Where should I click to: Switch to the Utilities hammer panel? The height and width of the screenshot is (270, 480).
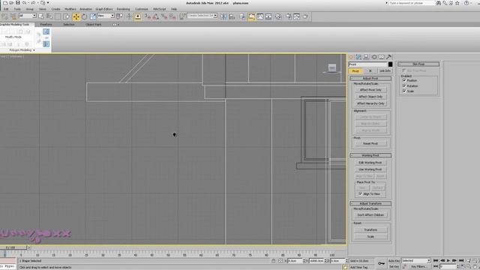coord(388,57)
